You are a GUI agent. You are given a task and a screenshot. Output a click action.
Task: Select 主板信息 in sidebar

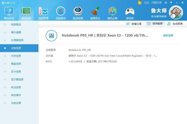(19, 48)
